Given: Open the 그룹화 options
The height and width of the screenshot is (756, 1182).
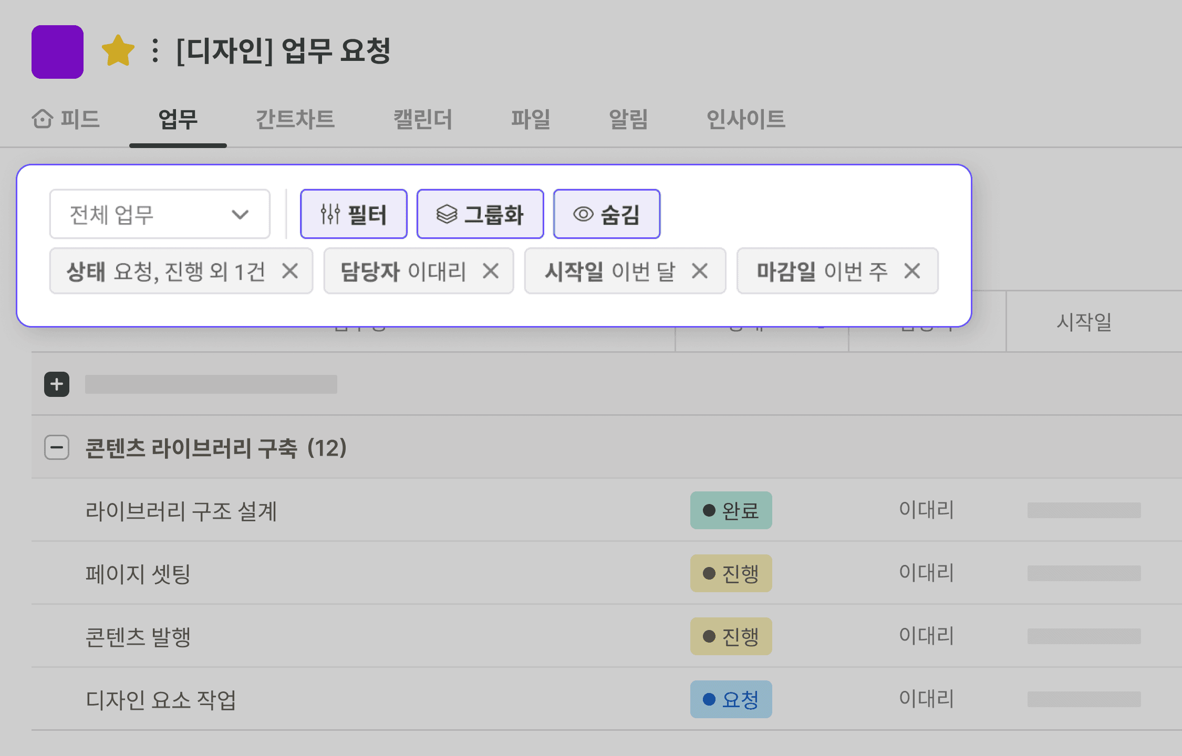Looking at the screenshot, I should (480, 214).
